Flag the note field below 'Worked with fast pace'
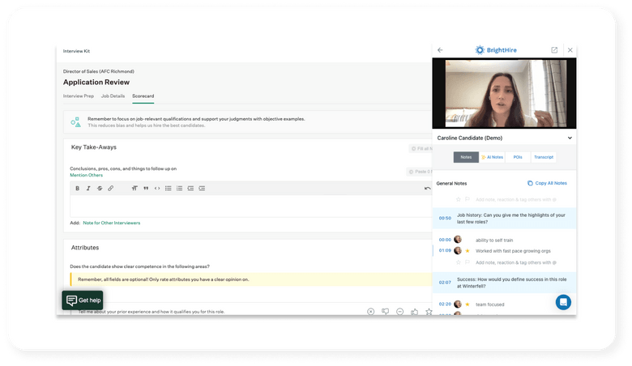This screenshot has height=366, width=632. tap(468, 262)
